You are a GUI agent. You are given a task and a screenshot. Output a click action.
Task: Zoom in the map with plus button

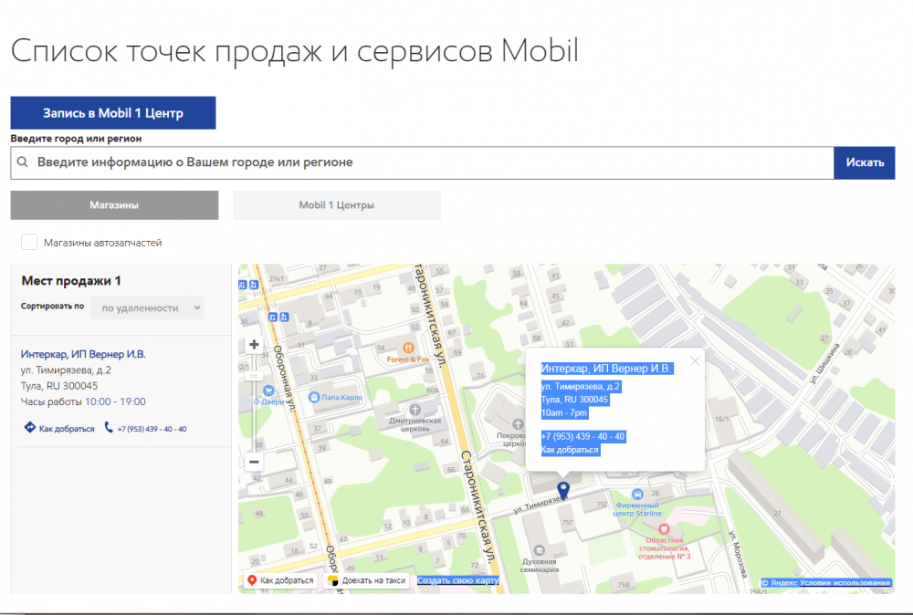pos(254,345)
